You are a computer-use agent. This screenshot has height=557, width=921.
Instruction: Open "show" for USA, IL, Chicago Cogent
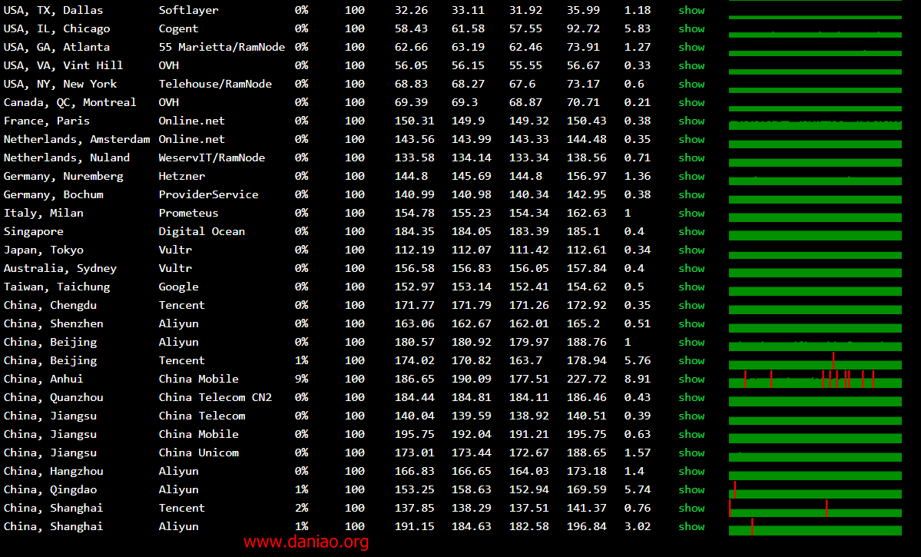coord(691,28)
